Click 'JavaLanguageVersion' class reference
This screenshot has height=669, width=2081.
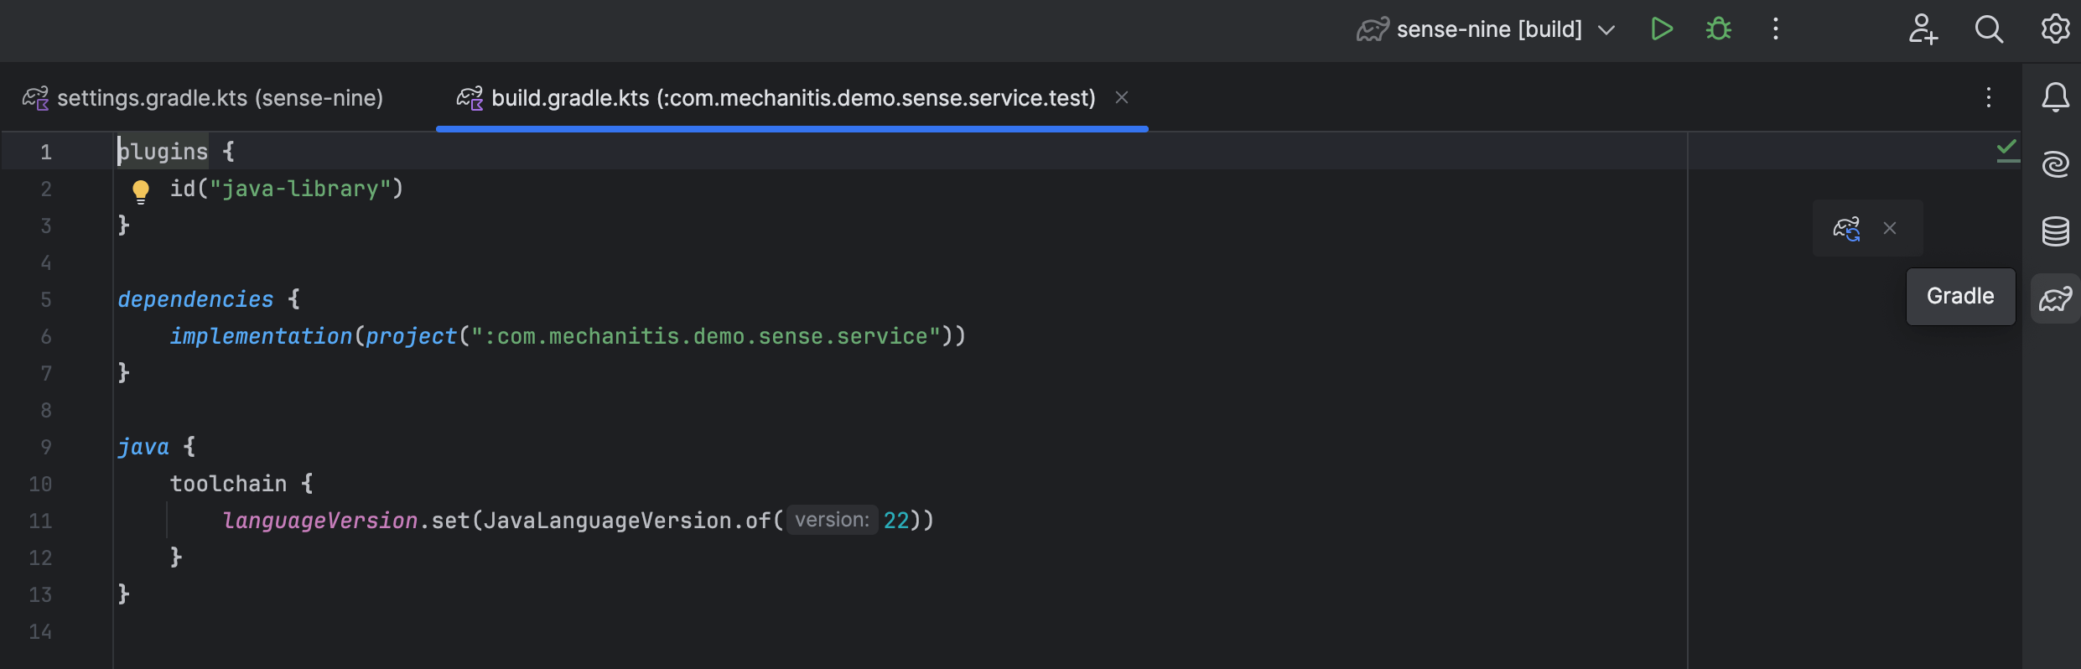608,521
